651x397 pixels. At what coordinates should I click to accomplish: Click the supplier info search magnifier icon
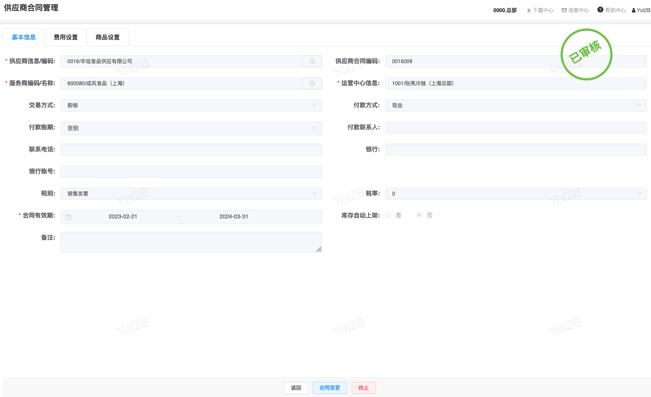[x=312, y=61]
